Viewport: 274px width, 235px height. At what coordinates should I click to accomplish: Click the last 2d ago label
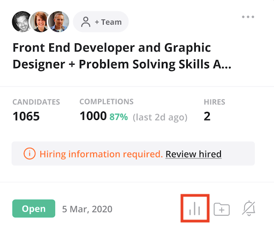[160, 117]
